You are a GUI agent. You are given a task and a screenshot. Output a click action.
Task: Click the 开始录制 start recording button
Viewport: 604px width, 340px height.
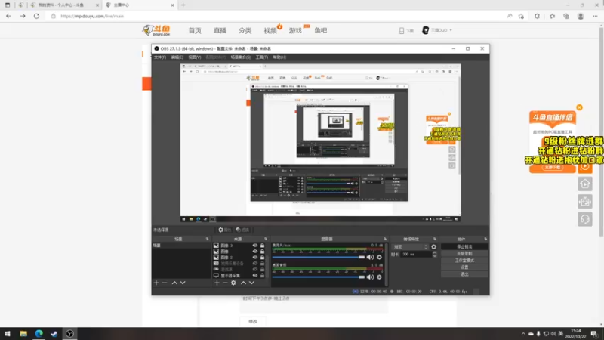coord(464,254)
